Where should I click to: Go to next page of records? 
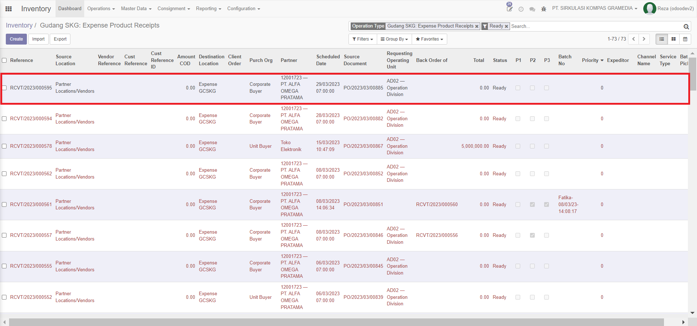(644, 39)
